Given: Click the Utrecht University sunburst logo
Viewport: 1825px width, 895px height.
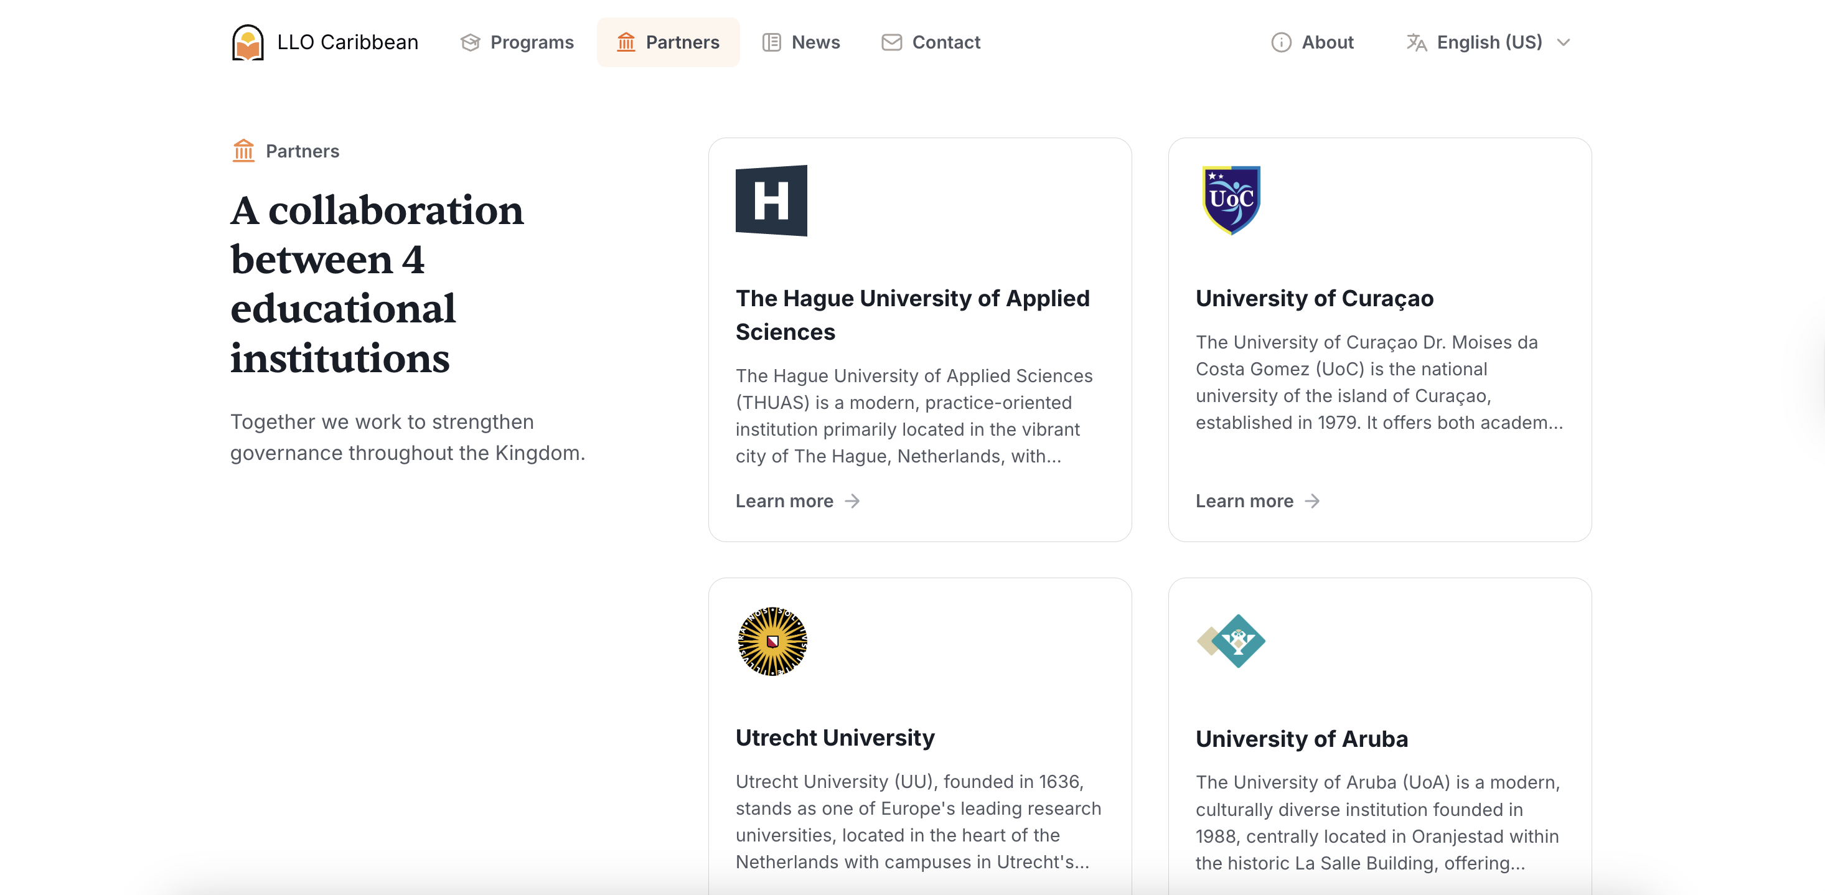Looking at the screenshot, I should 772,640.
